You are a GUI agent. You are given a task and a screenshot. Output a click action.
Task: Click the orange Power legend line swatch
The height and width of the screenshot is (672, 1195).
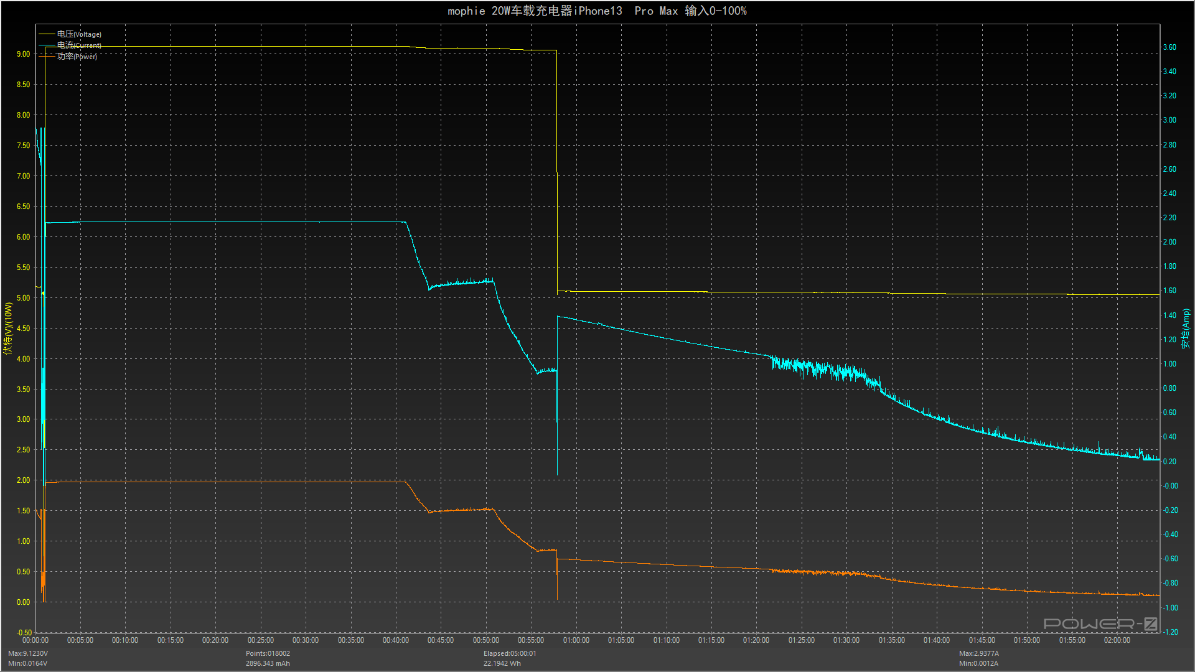pyautogui.click(x=47, y=57)
